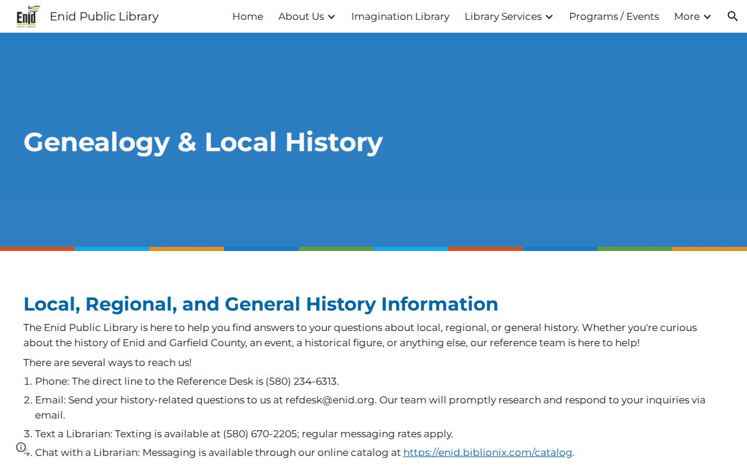Image resolution: width=747 pixels, height=467 pixels.
Task: Go to the Home page
Action: [x=247, y=16]
